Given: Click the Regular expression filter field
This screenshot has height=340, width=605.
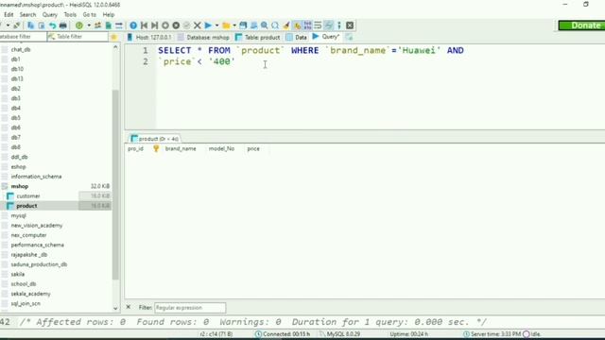Looking at the screenshot, I should point(190,308).
